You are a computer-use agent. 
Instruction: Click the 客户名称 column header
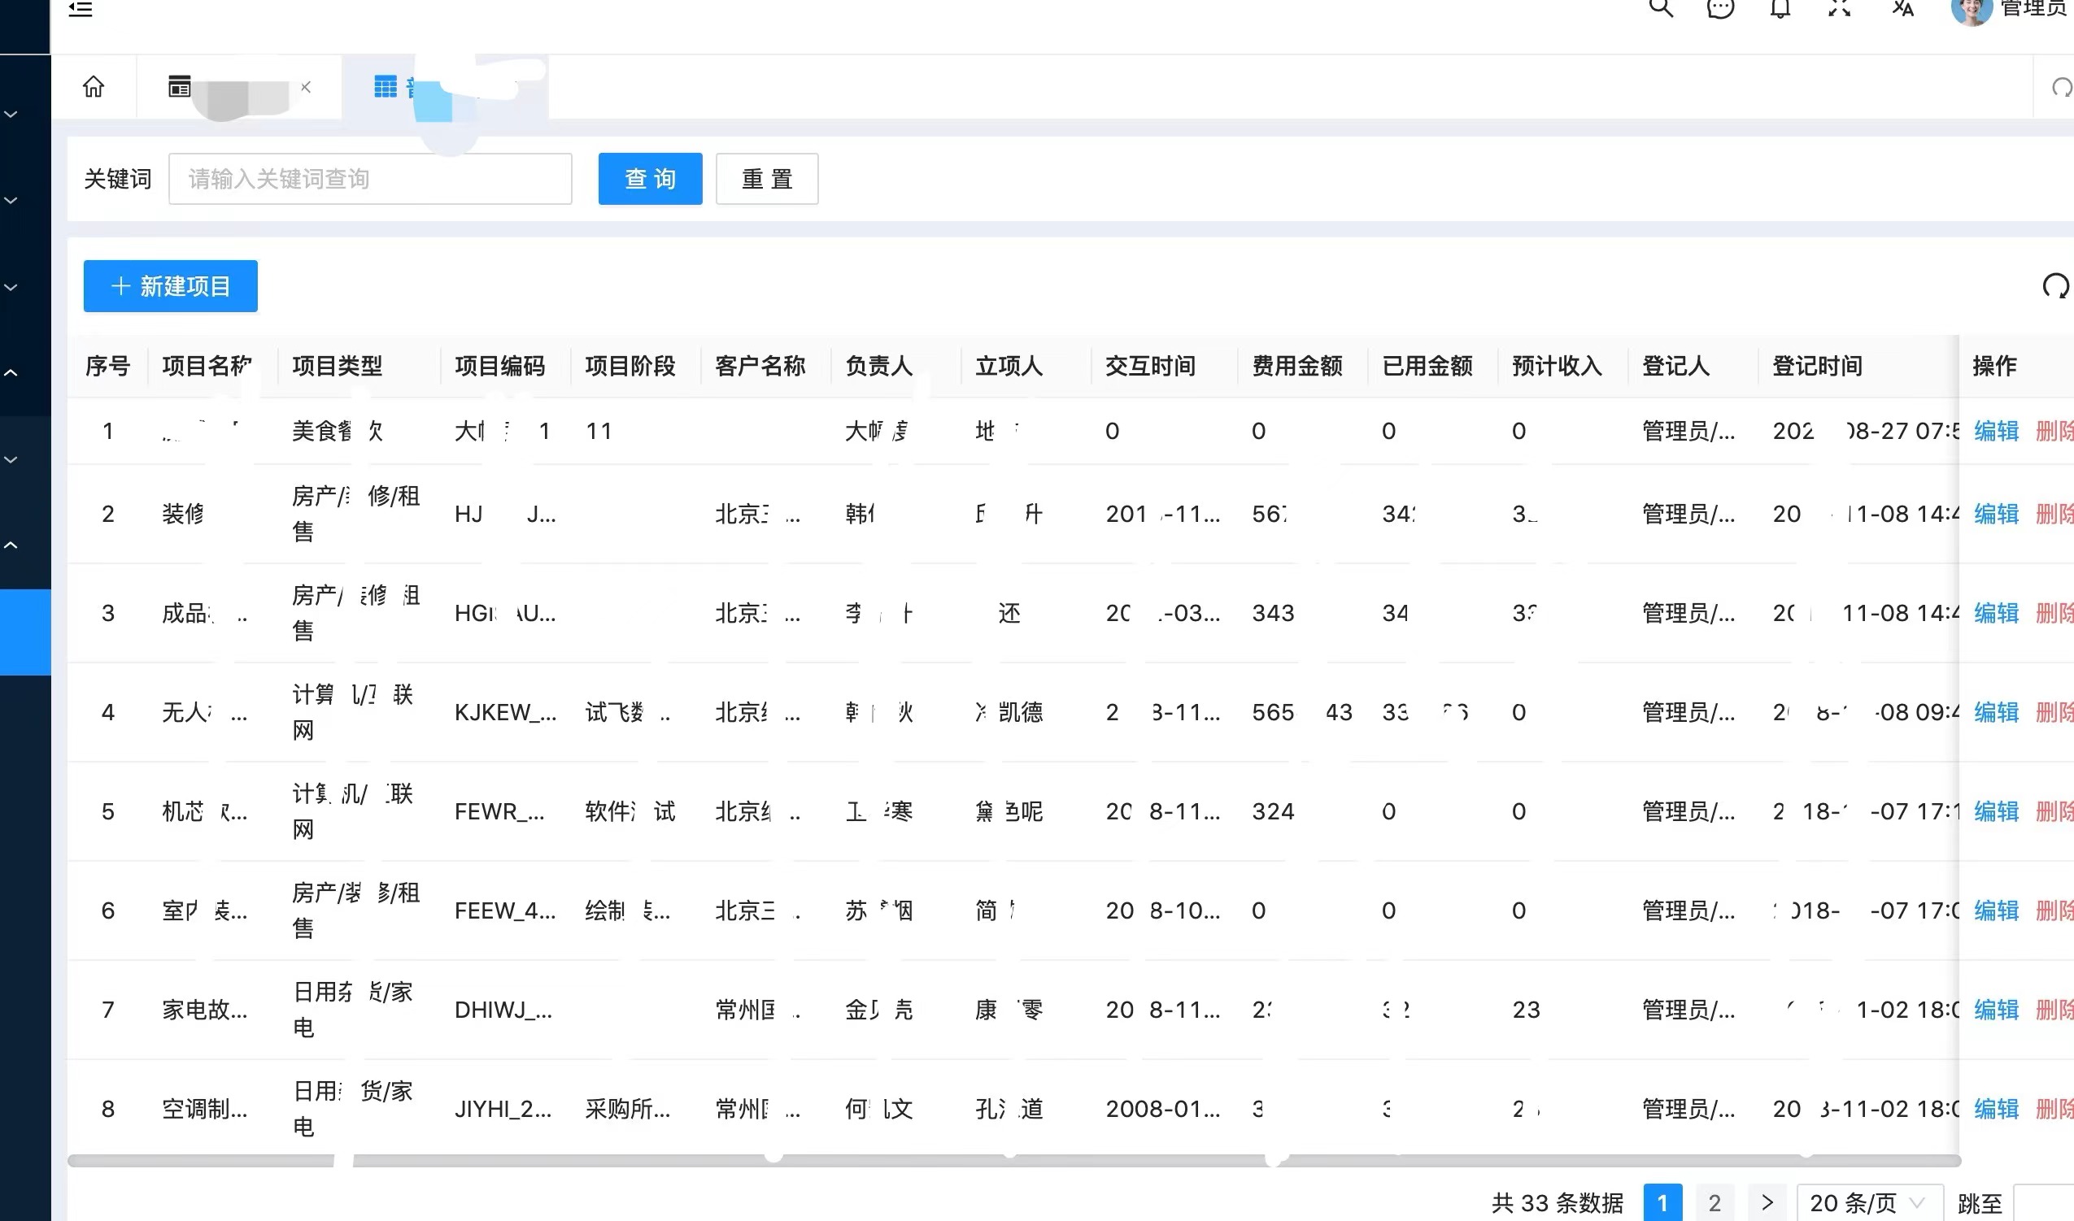[760, 366]
